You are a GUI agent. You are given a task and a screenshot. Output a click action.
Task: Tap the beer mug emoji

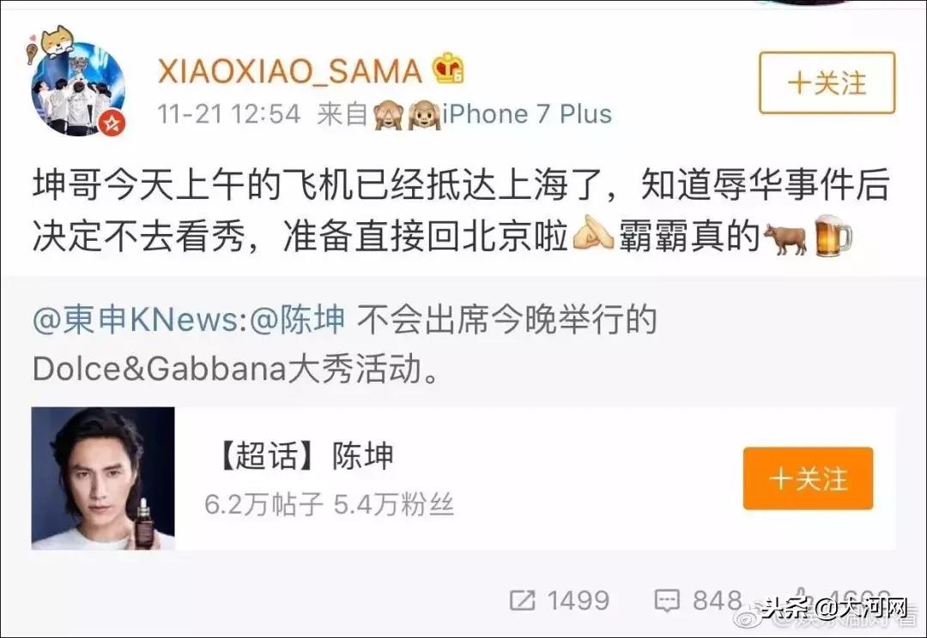tap(833, 237)
